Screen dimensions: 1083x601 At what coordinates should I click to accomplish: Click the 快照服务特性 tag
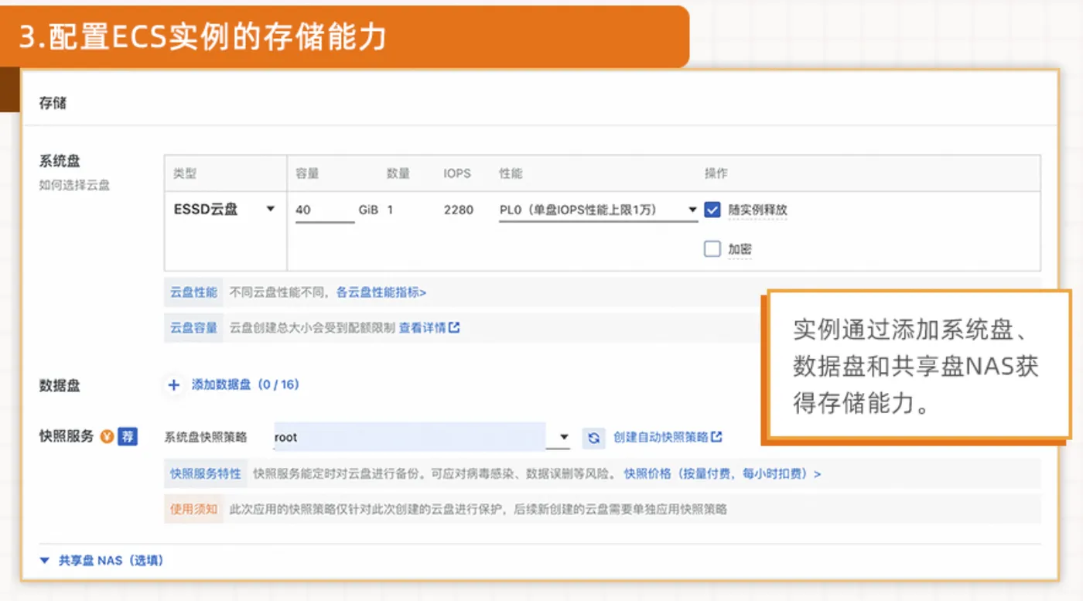click(x=205, y=473)
